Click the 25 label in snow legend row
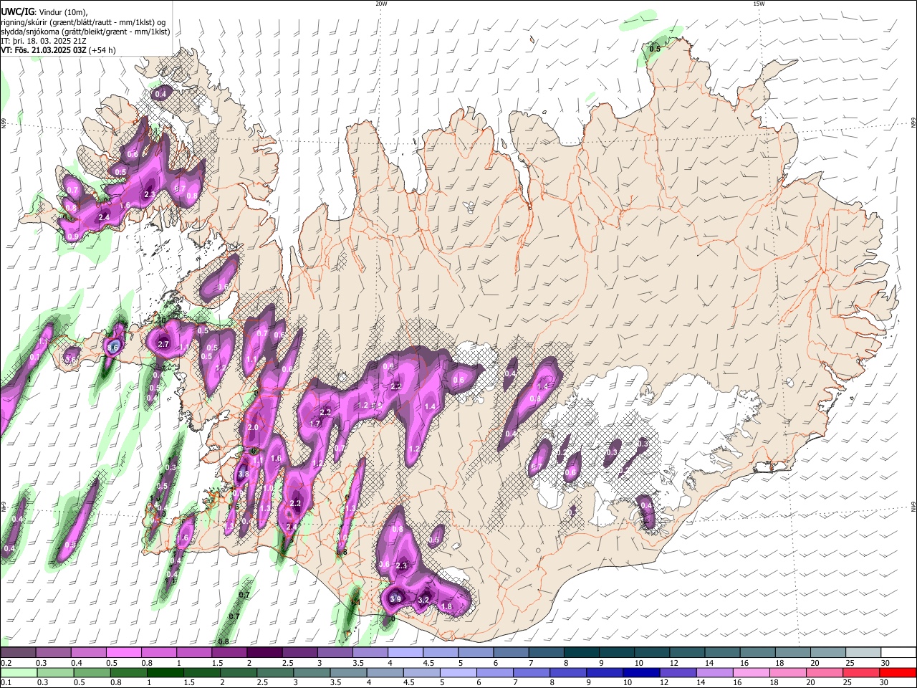The width and height of the screenshot is (917, 688). (x=850, y=663)
